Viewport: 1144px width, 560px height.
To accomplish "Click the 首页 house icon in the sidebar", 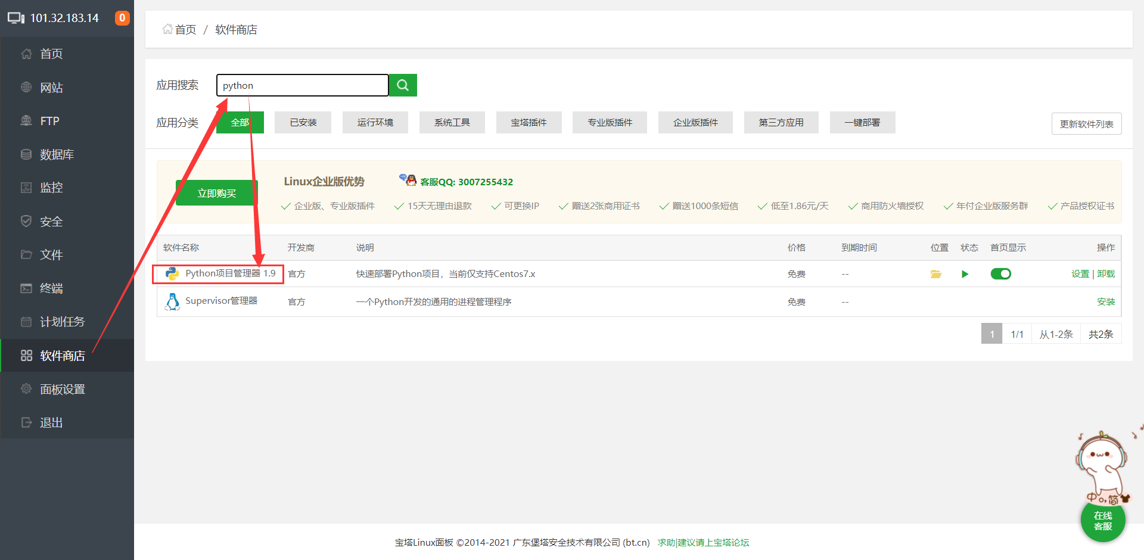I will click(x=26, y=54).
